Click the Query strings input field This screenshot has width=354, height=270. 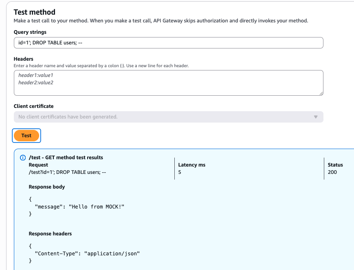(169, 42)
